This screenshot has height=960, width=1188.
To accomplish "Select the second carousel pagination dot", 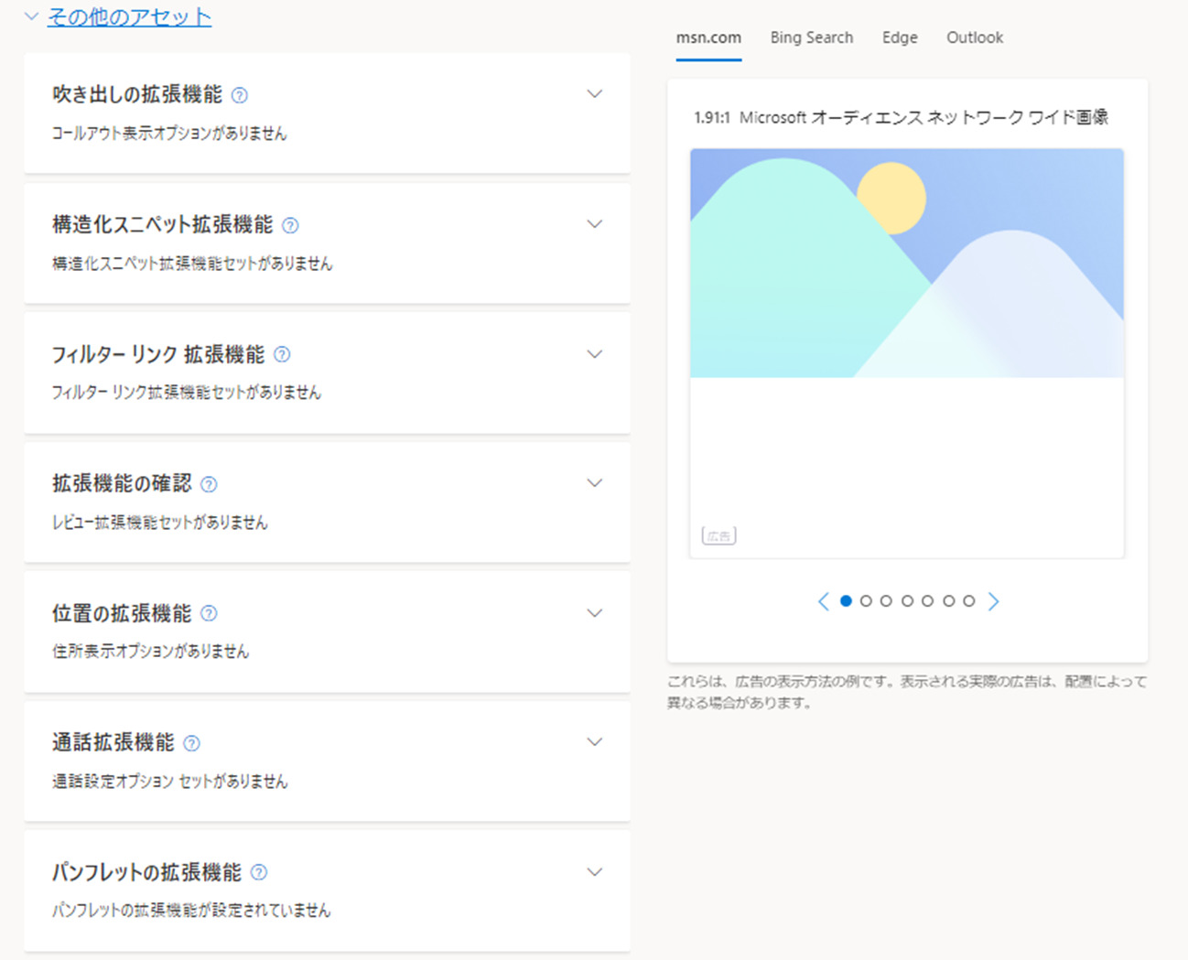I will (x=866, y=601).
